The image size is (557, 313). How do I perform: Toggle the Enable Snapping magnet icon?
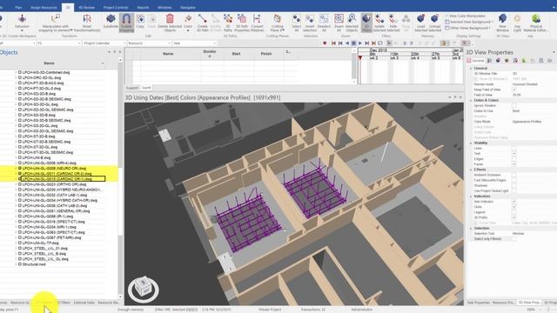pos(126,19)
